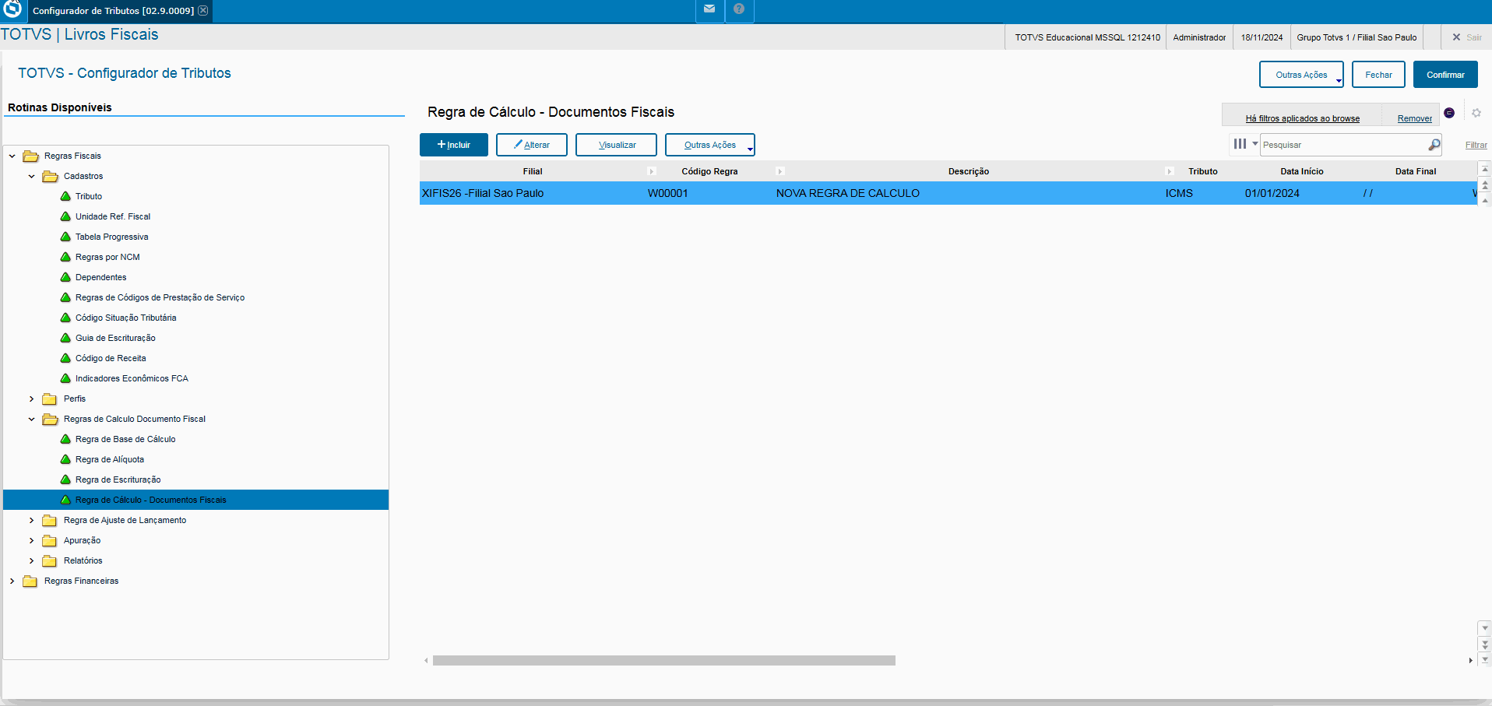Image resolution: width=1492 pixels, height=706 pixels.
Task: Close the Configurador de Tributos tab
Action: coord(203,11)
